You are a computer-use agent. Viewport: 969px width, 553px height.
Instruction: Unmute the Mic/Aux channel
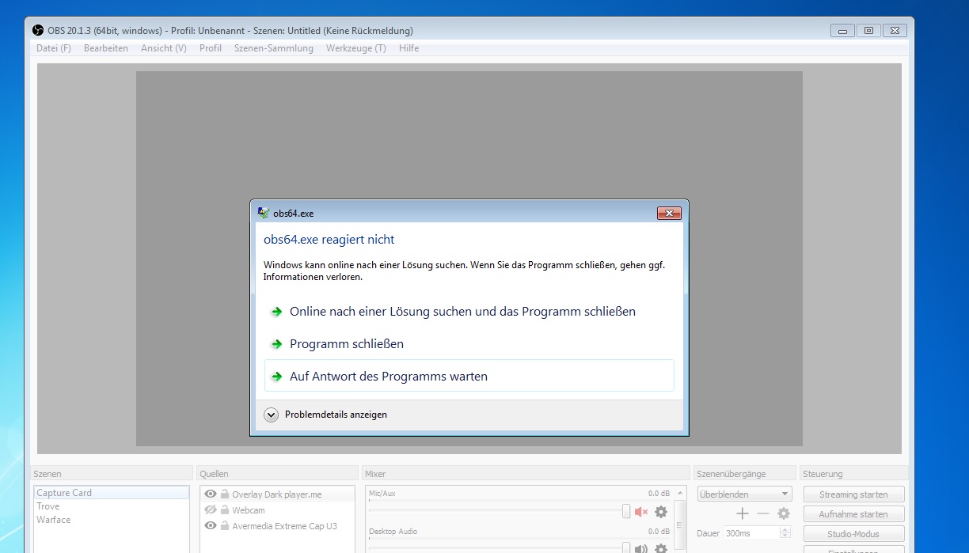tap(641, 512)
